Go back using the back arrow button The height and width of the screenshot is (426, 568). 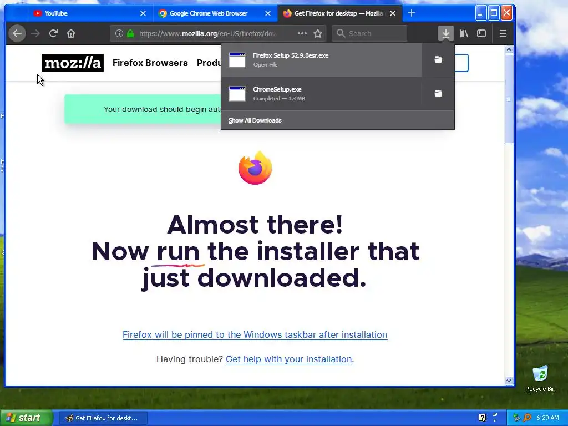[x=17, y=33]
